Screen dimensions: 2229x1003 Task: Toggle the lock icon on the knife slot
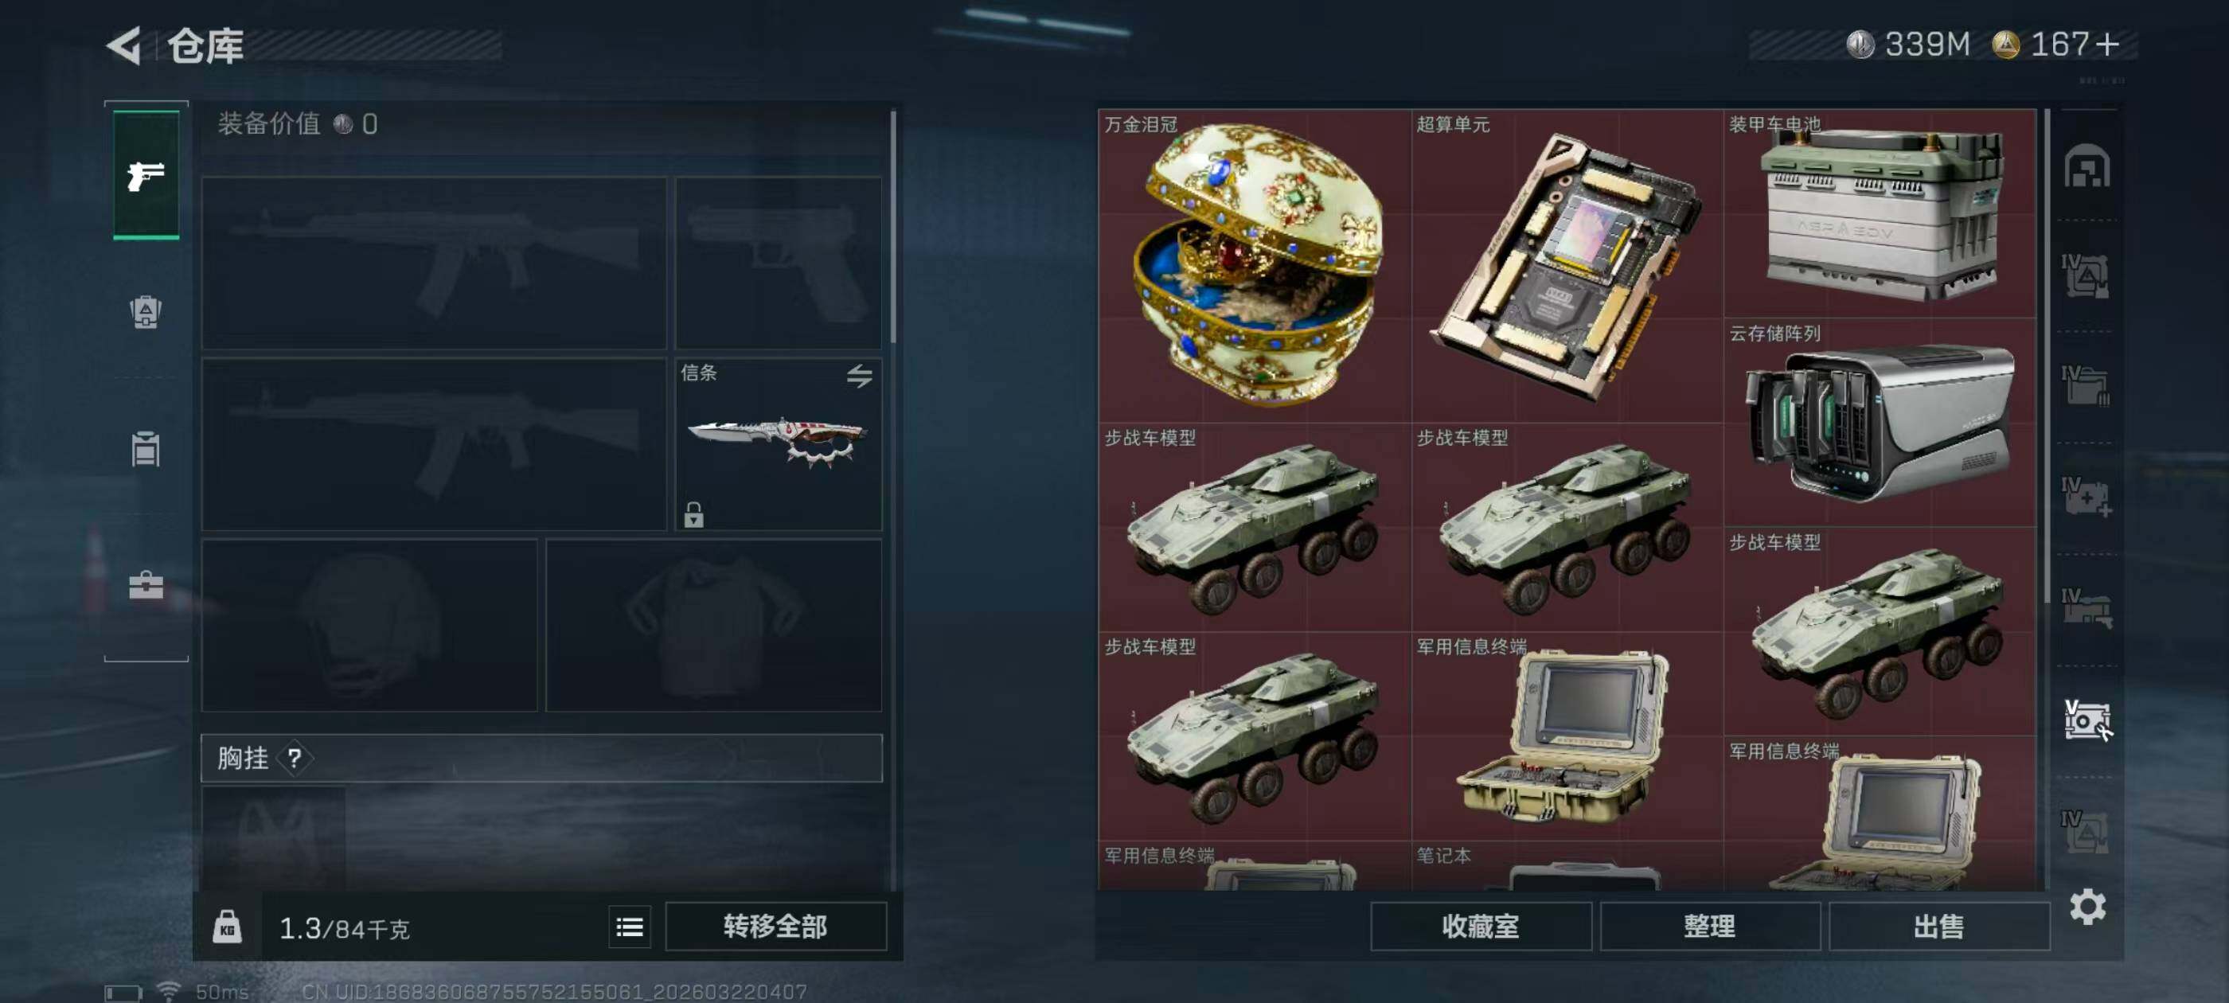point(693,514)
